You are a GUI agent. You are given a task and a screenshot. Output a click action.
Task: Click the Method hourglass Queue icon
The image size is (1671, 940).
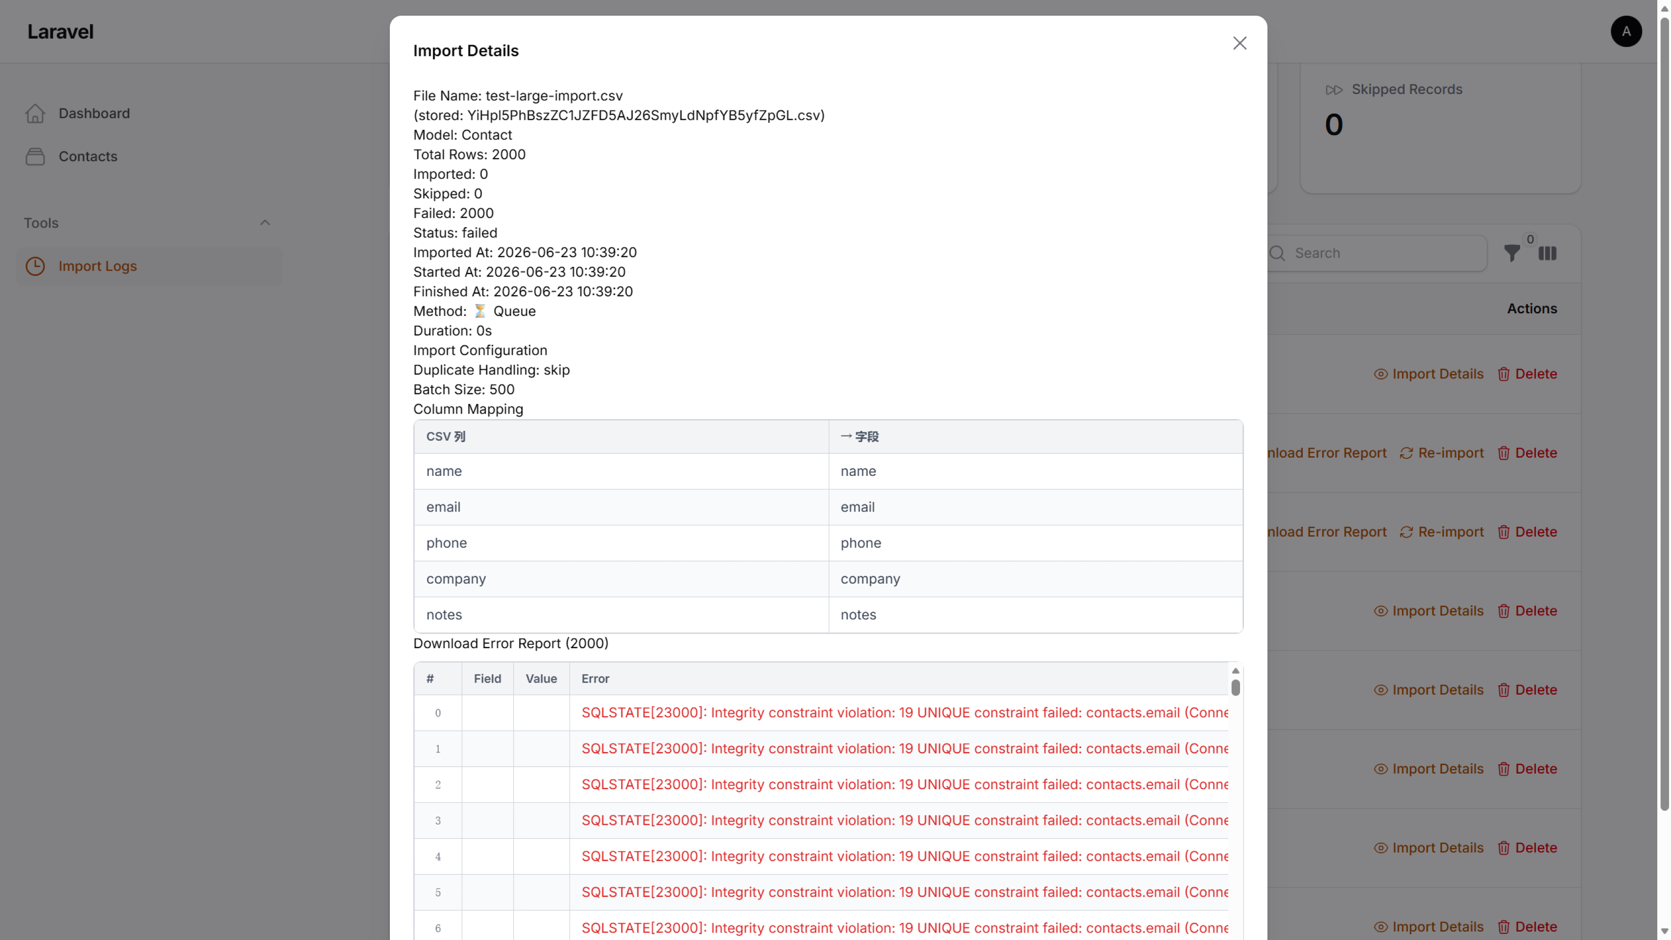click(479, 311)
